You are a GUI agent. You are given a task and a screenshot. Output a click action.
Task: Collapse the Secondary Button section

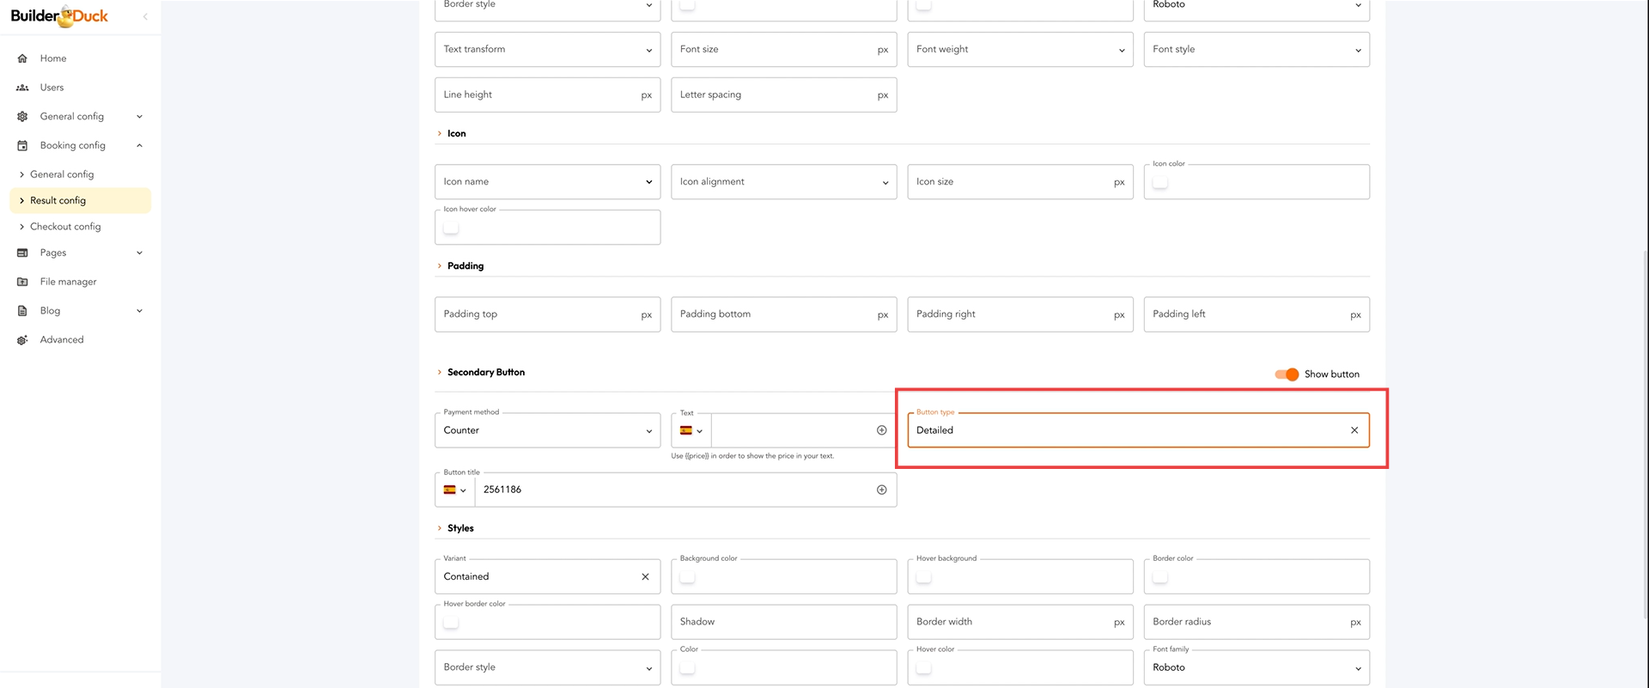440,373
